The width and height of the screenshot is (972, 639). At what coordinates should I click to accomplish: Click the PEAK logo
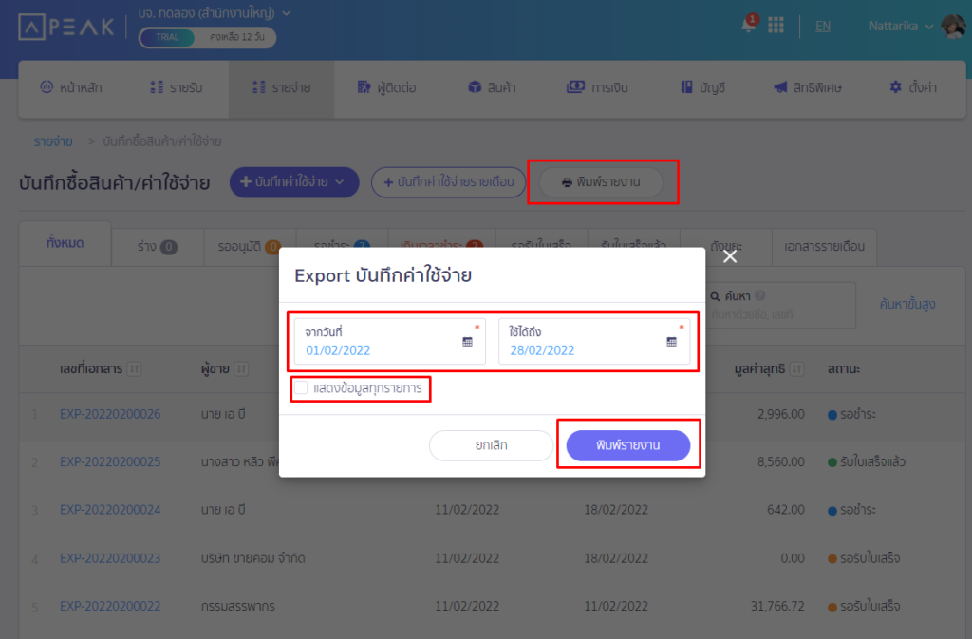coord(66,27)
